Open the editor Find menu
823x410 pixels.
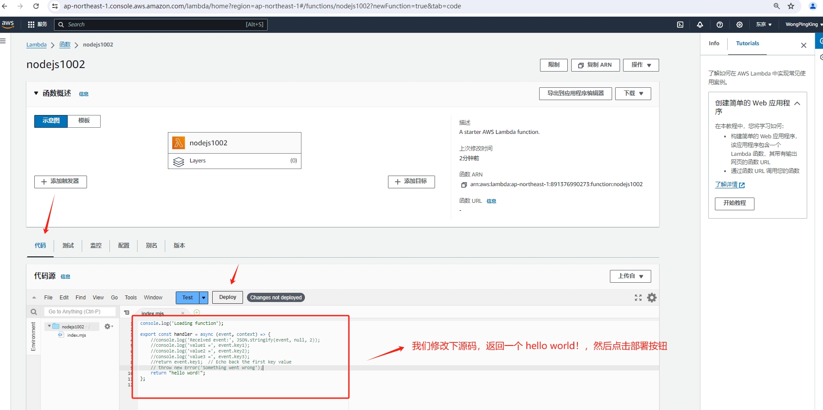pyautogui.click(x=81, y=298)
